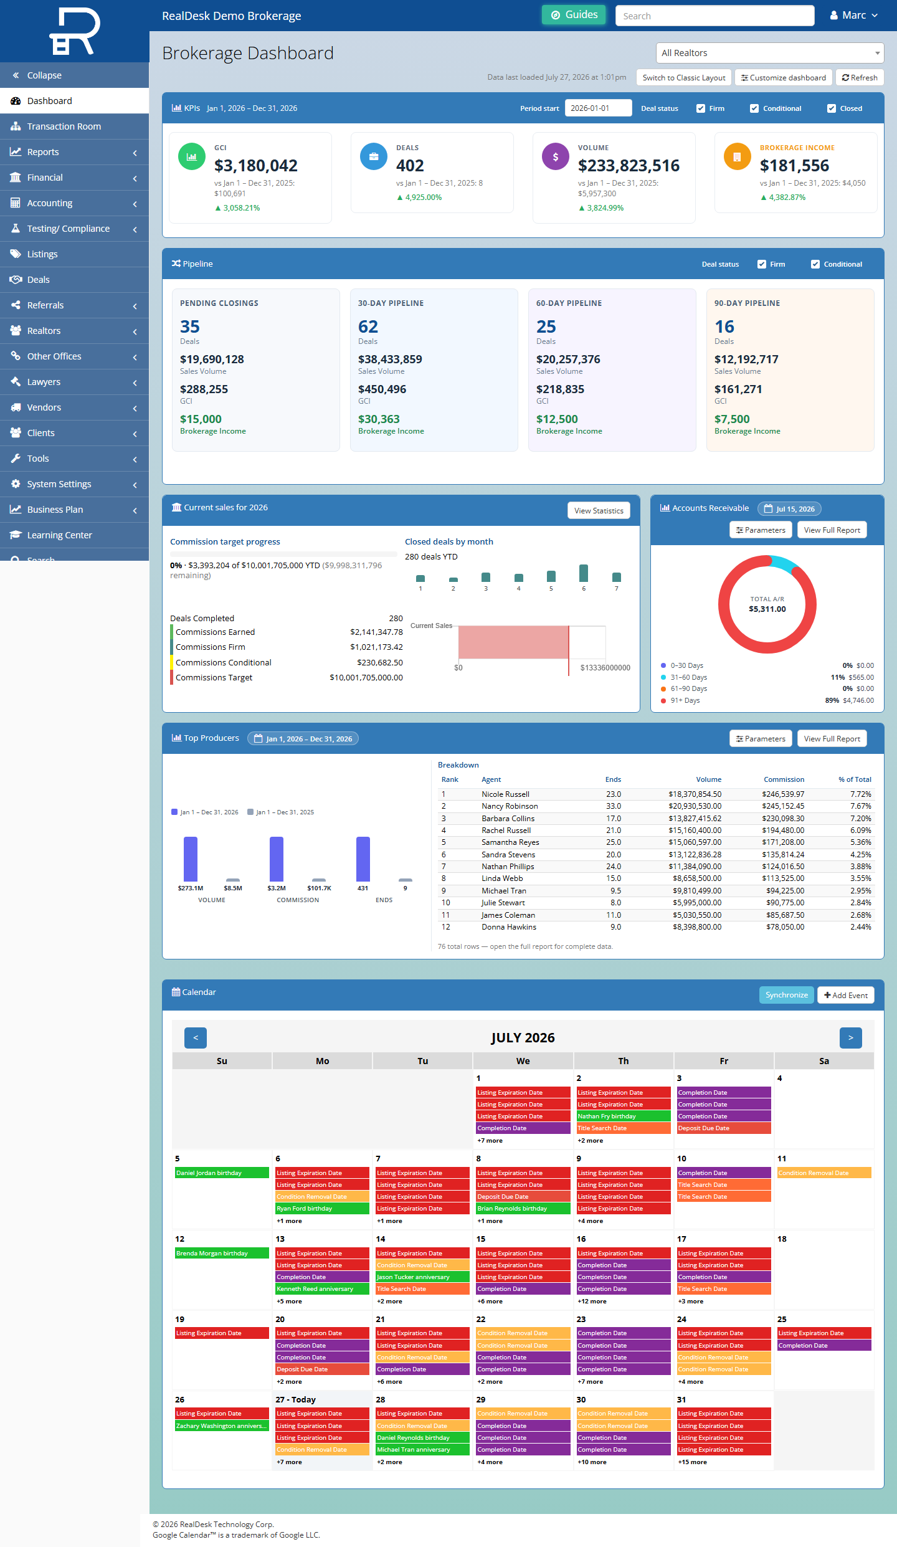
Task: Click the Learning Center graduation cap icon
Action: click(x=16, y=535)
